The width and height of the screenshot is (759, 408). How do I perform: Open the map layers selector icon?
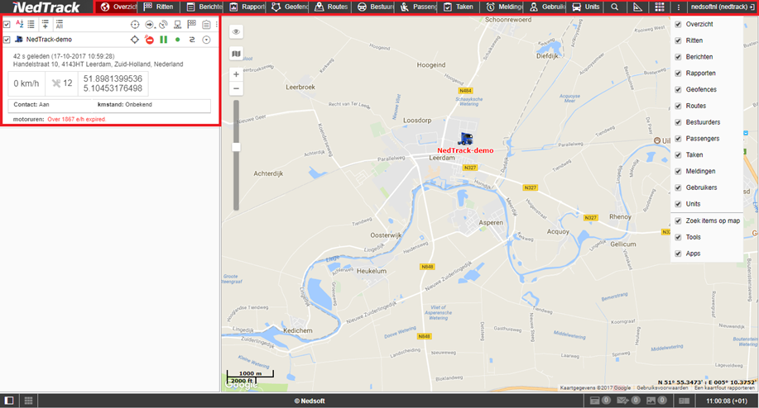tap(236, 54)
